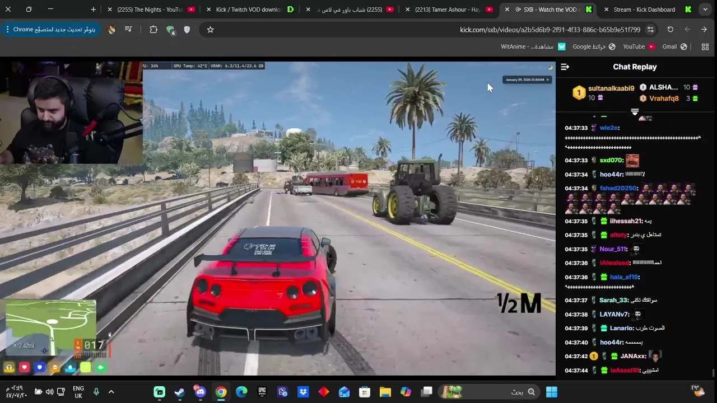Image resolution: width=717 pixels, height=403 pixels.
Task: Open File Explorer from the taskbar
Action: pyautogui.click(x=385, y=392)
